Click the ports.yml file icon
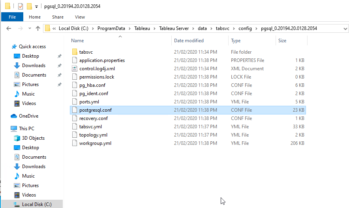The image size is (349, 208). (75, 102)
